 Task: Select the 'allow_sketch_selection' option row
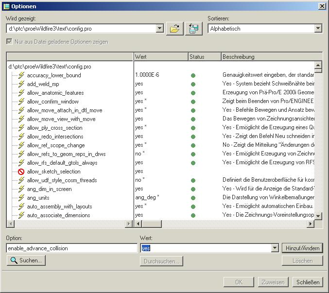coord(54,172)
